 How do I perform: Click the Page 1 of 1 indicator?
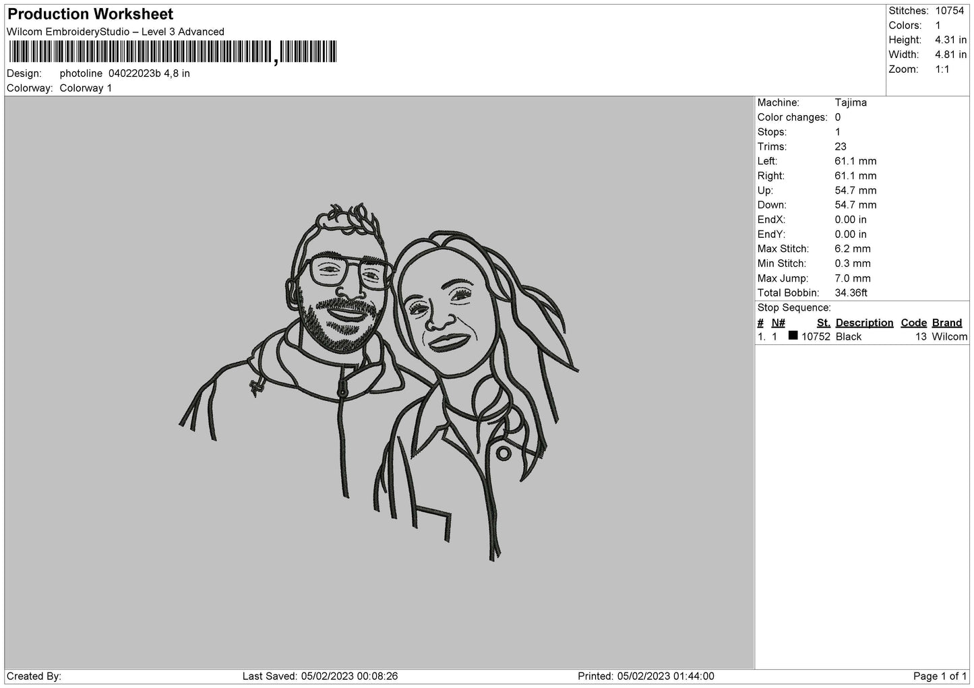[940, 676]
